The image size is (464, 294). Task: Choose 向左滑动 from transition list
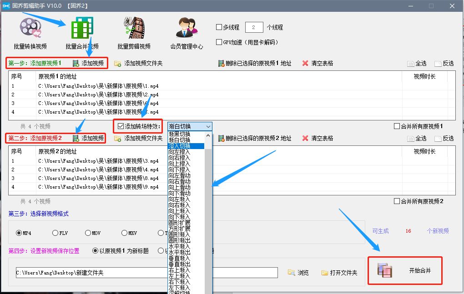tap(186, 175)
